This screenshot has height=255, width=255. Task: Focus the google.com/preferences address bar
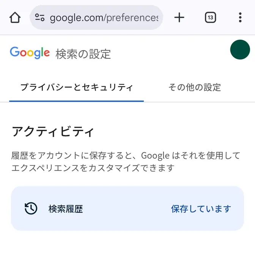pyautogui.click(x=103, y=17)
